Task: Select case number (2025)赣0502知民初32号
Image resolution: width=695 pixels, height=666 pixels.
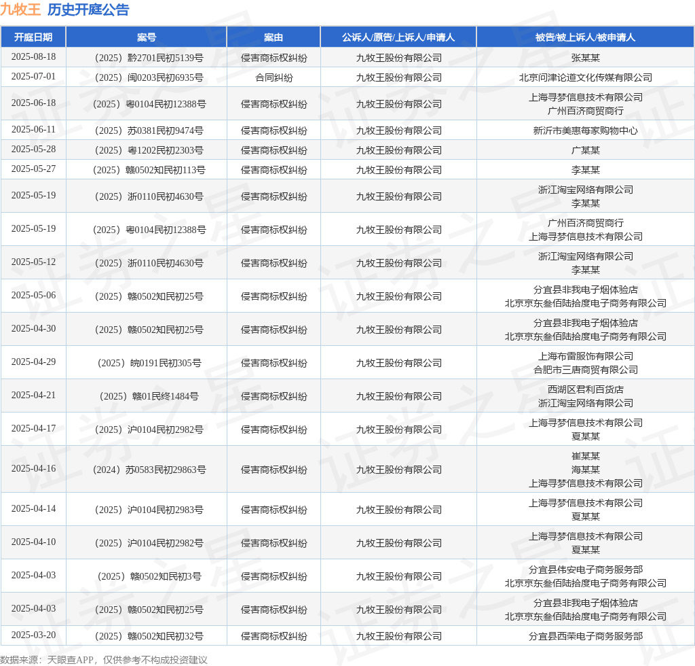Action: pos(147,636)
